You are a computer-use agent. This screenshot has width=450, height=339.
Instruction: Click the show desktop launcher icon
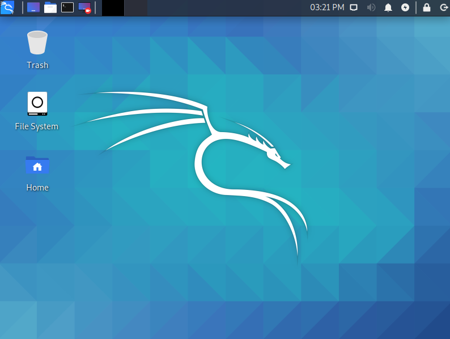pos(33,7)
